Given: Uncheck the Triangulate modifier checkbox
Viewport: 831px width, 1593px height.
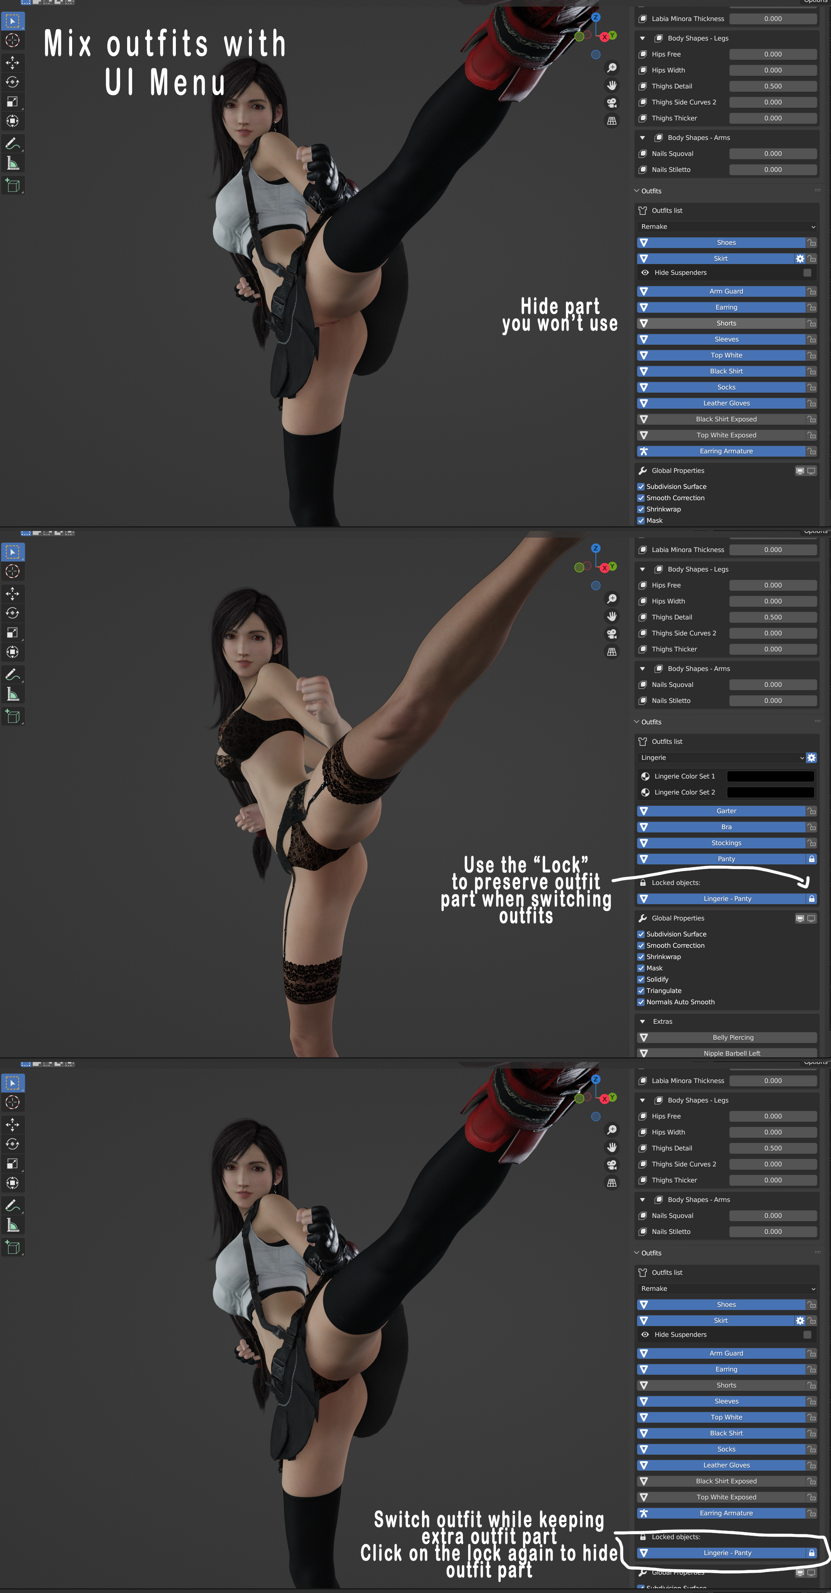Looking at the screenshot, I should click(x=641, y=991).
